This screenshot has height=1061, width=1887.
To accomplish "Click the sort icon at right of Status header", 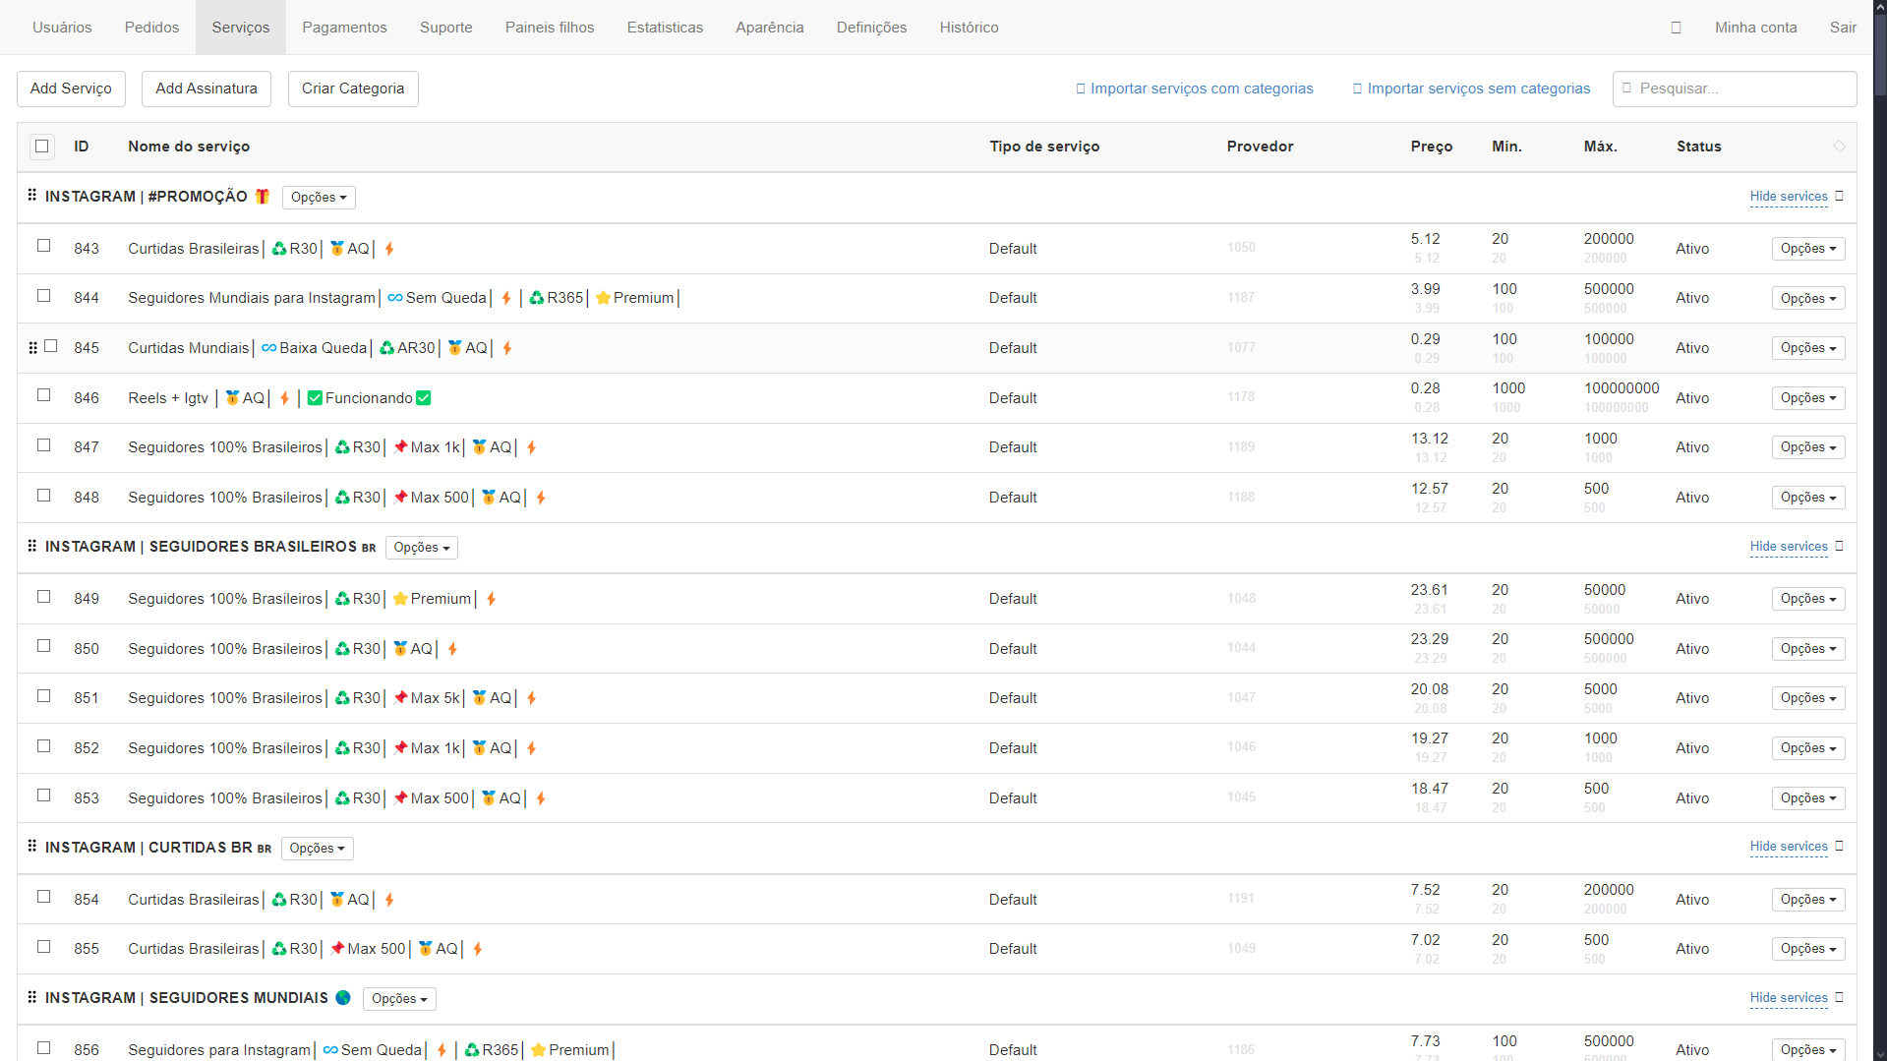I will (1839, 147).
